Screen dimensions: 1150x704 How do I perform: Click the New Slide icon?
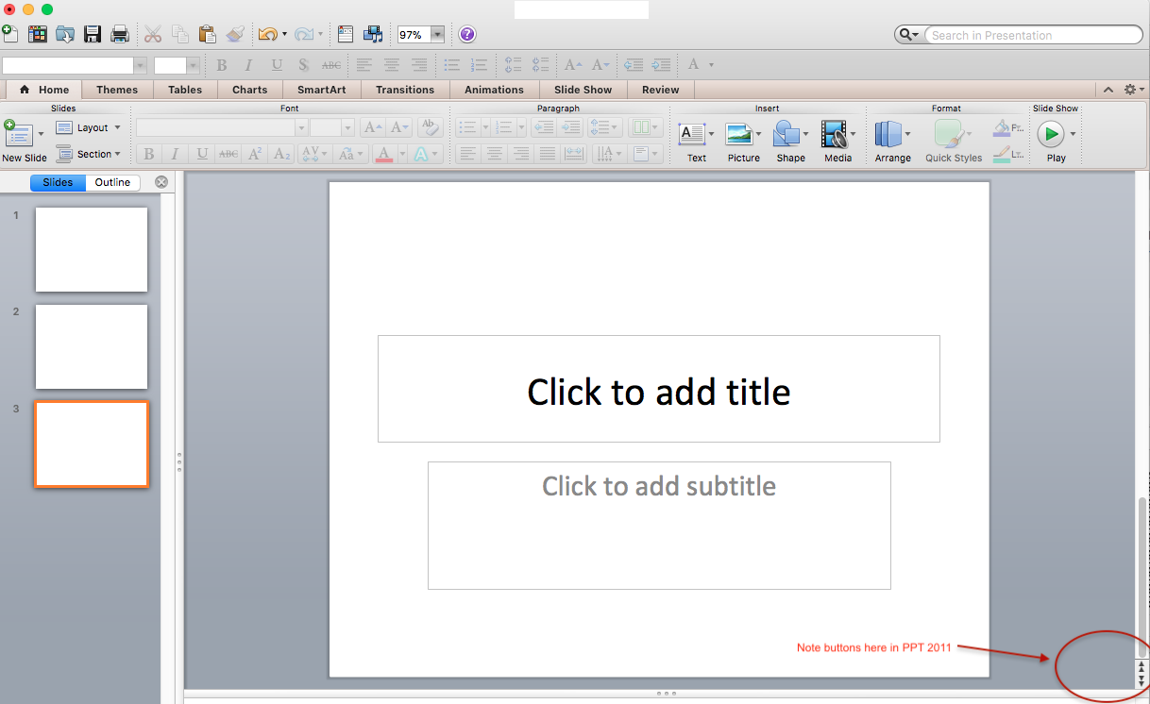18,133
